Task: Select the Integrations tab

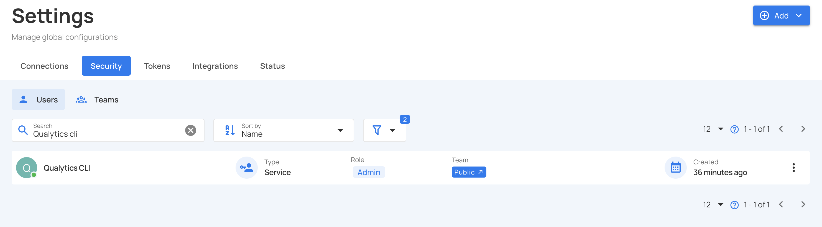Action: point(215,66)
